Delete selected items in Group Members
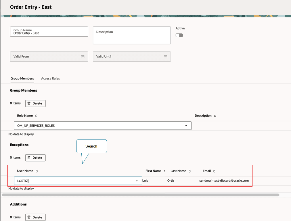Image resolution: width=291 pixels, height=221 pixels. point(35,103)
